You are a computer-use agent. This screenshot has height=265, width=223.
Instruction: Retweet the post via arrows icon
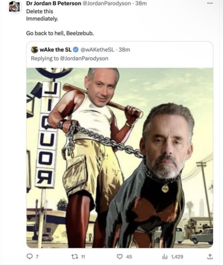[x=74, y=257]
